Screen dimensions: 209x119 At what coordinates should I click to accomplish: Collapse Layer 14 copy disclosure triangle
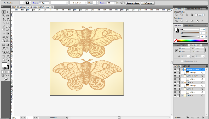click(x=182, y=69)
